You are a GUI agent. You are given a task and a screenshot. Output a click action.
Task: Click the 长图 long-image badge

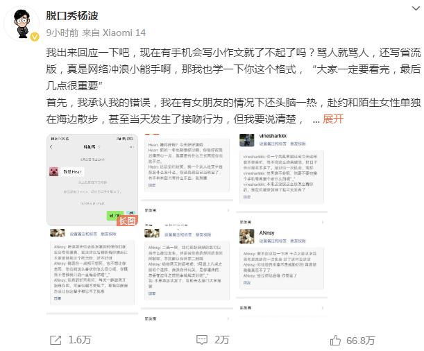pos(128,221)
